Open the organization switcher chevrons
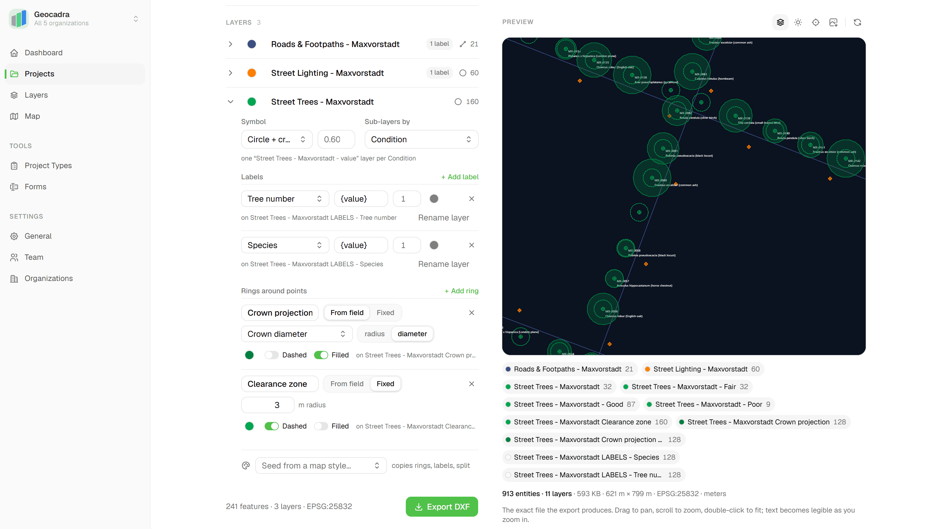Screen dimensions: 941x529 click(x=136, y=19)
